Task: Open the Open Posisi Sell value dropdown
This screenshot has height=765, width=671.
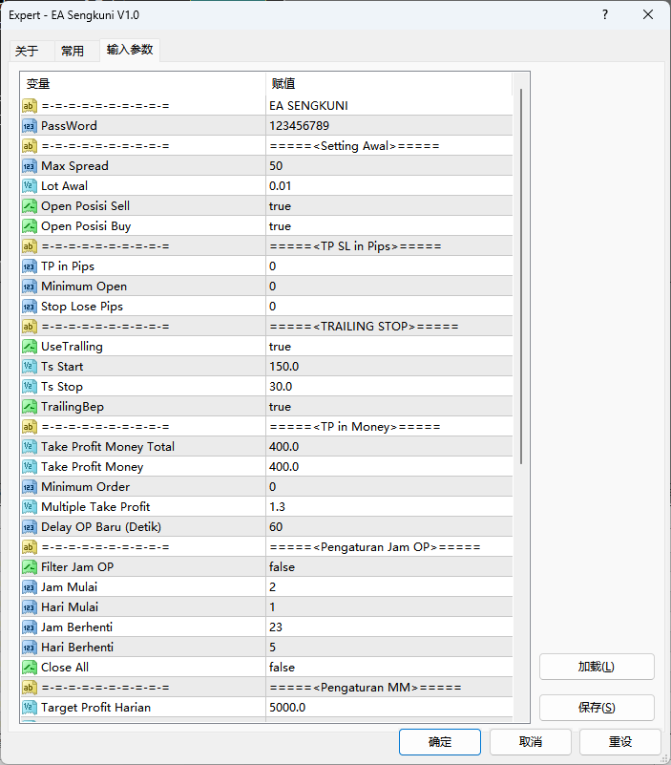Action: click(388, 206)
